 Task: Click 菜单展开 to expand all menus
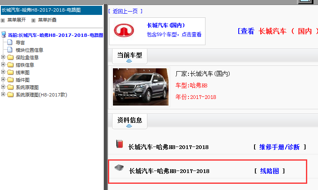pos(17,20)
